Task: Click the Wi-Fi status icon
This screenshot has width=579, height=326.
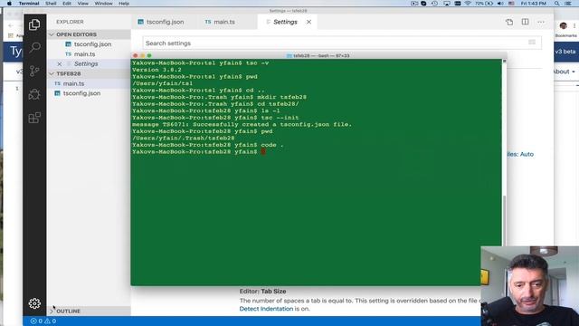Action: click(468, 4)
